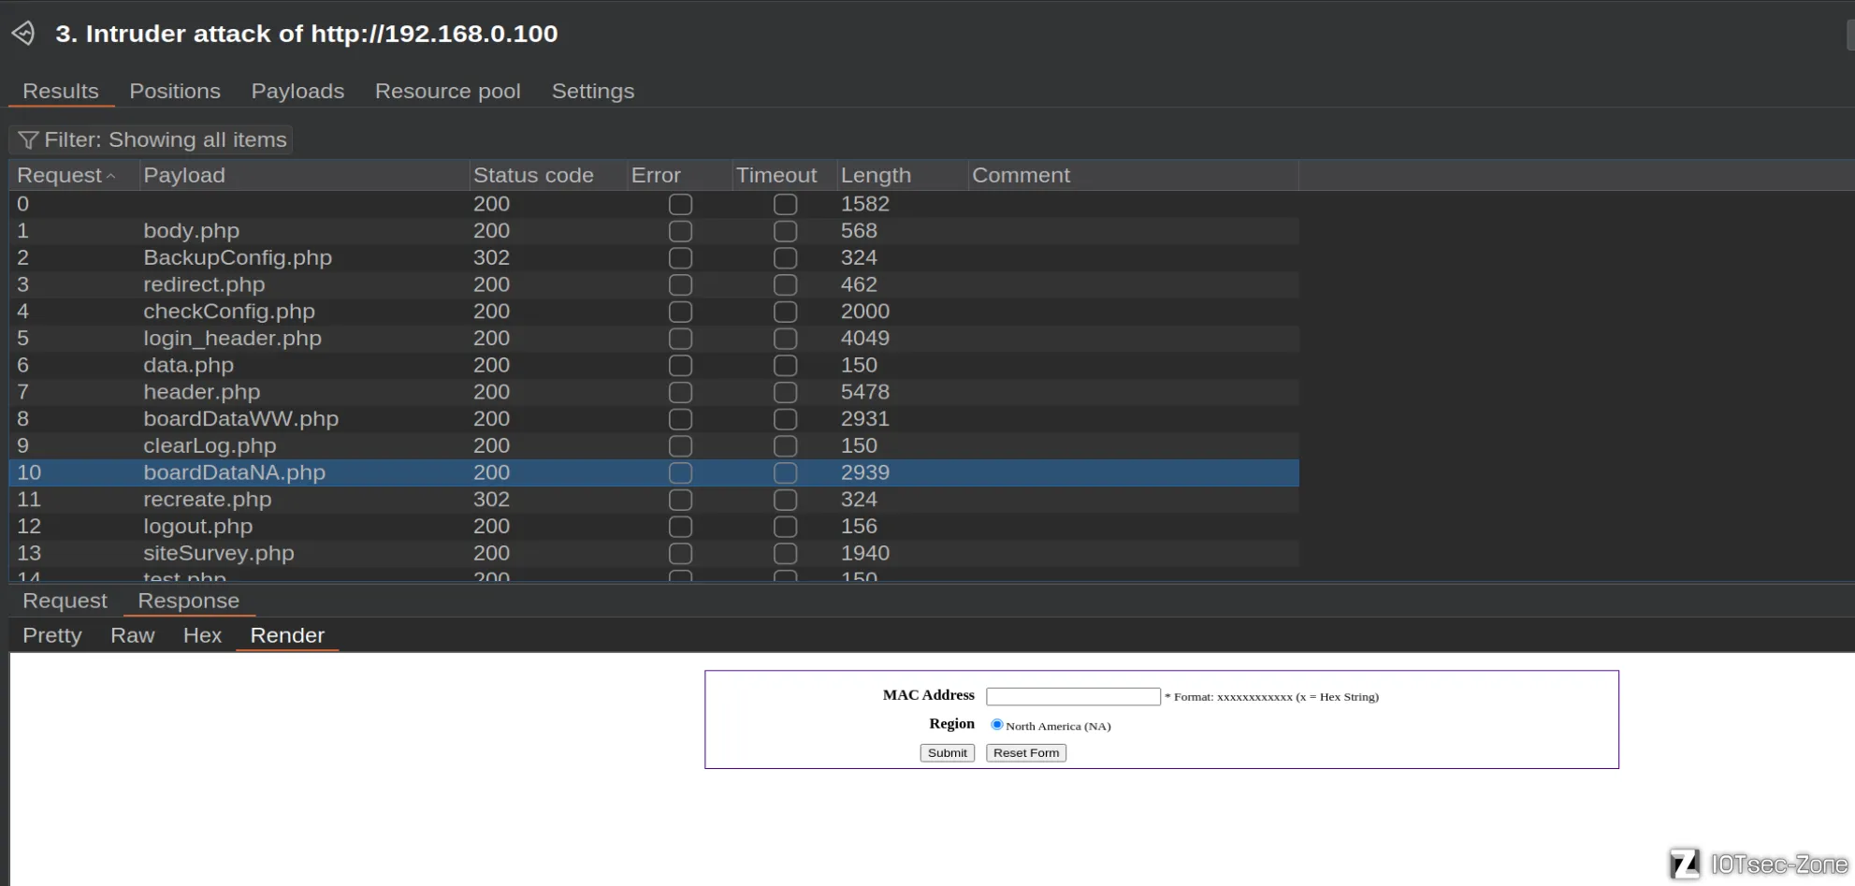The height and width of the screenshot is (886, 1855).
Task: Select the BackupConfig.php payload row
Action: click(x=654, y=257)
